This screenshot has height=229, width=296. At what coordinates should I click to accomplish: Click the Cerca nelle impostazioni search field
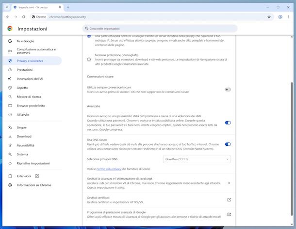point(160,29)
